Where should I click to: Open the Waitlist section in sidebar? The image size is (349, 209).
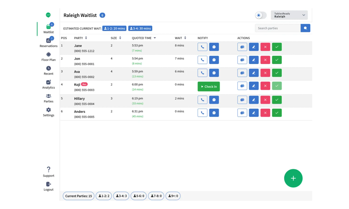(49, 29)
